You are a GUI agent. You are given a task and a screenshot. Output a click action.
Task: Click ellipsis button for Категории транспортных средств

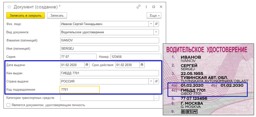(x=156, y=98)
